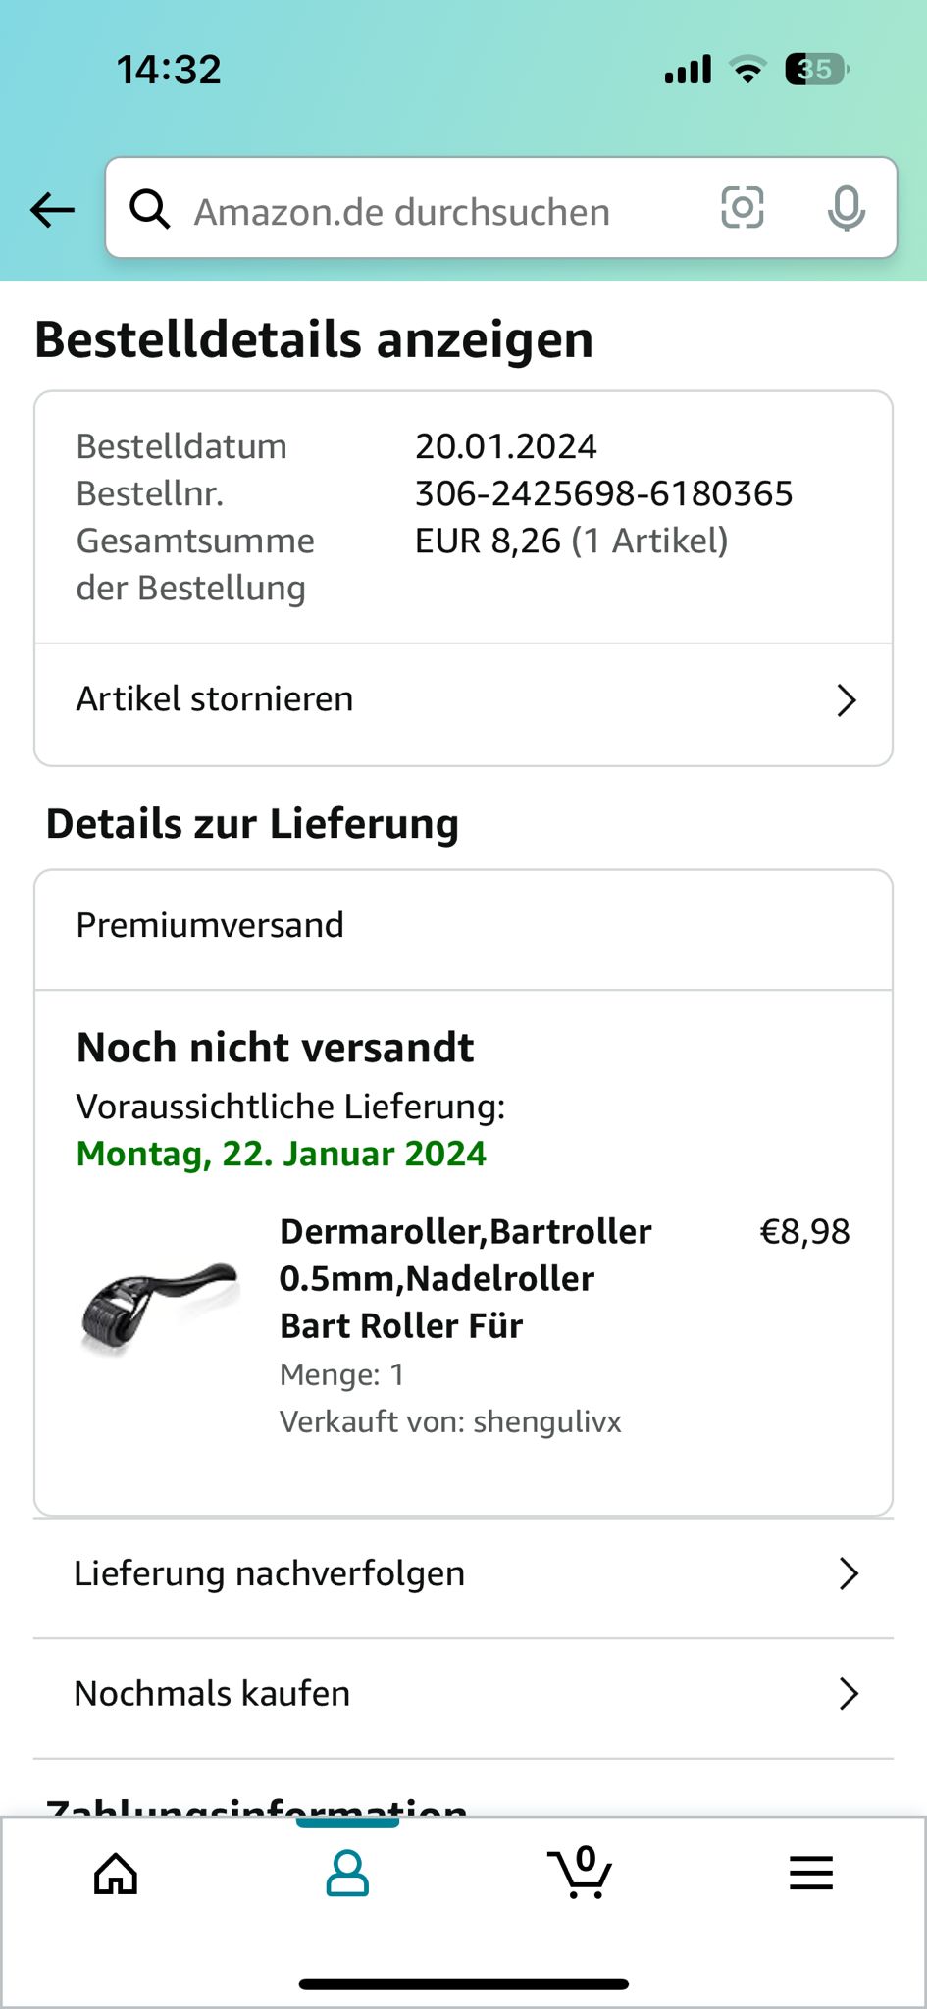Open the hamburger menu icon

(811, 1874)
